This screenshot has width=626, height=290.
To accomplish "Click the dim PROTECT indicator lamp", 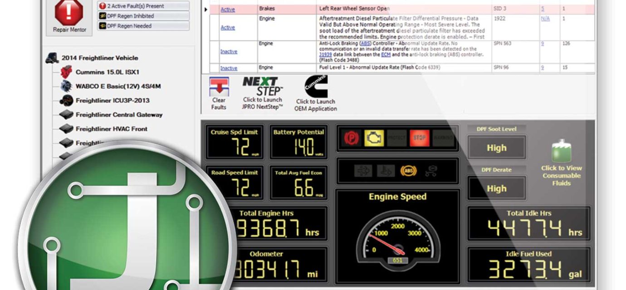I will (396, 138).
